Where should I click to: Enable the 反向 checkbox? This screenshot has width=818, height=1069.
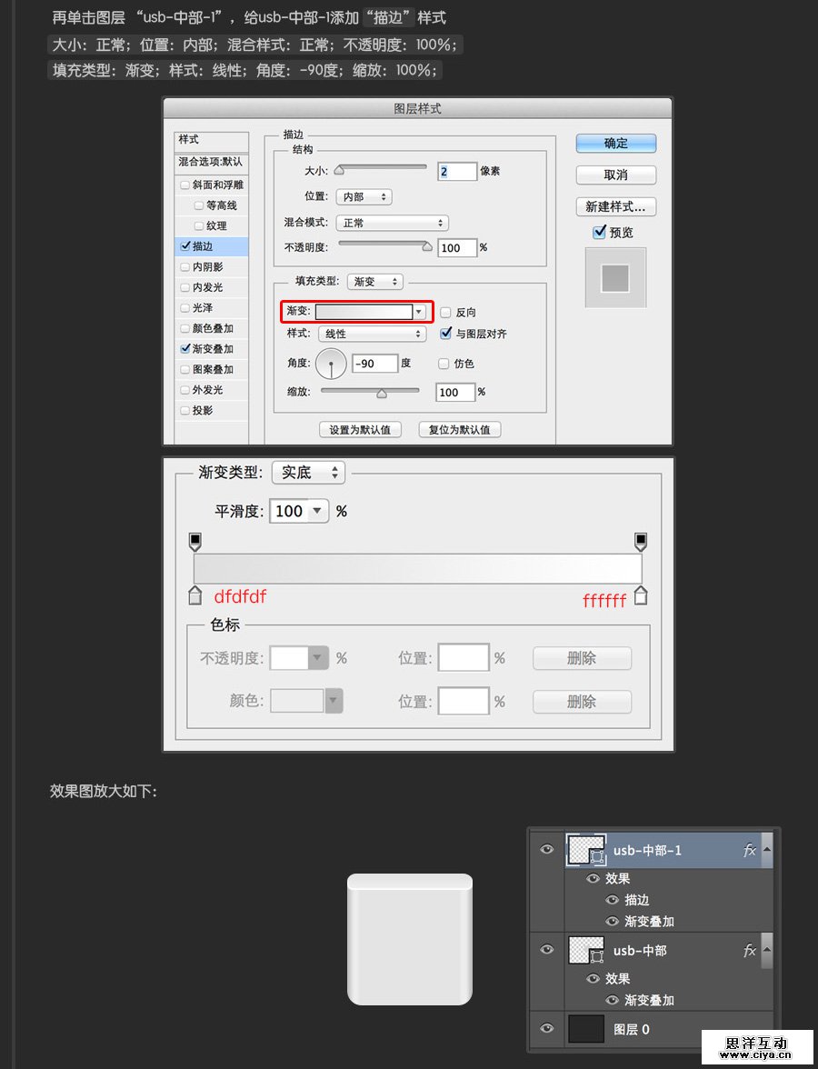(444, 312)
